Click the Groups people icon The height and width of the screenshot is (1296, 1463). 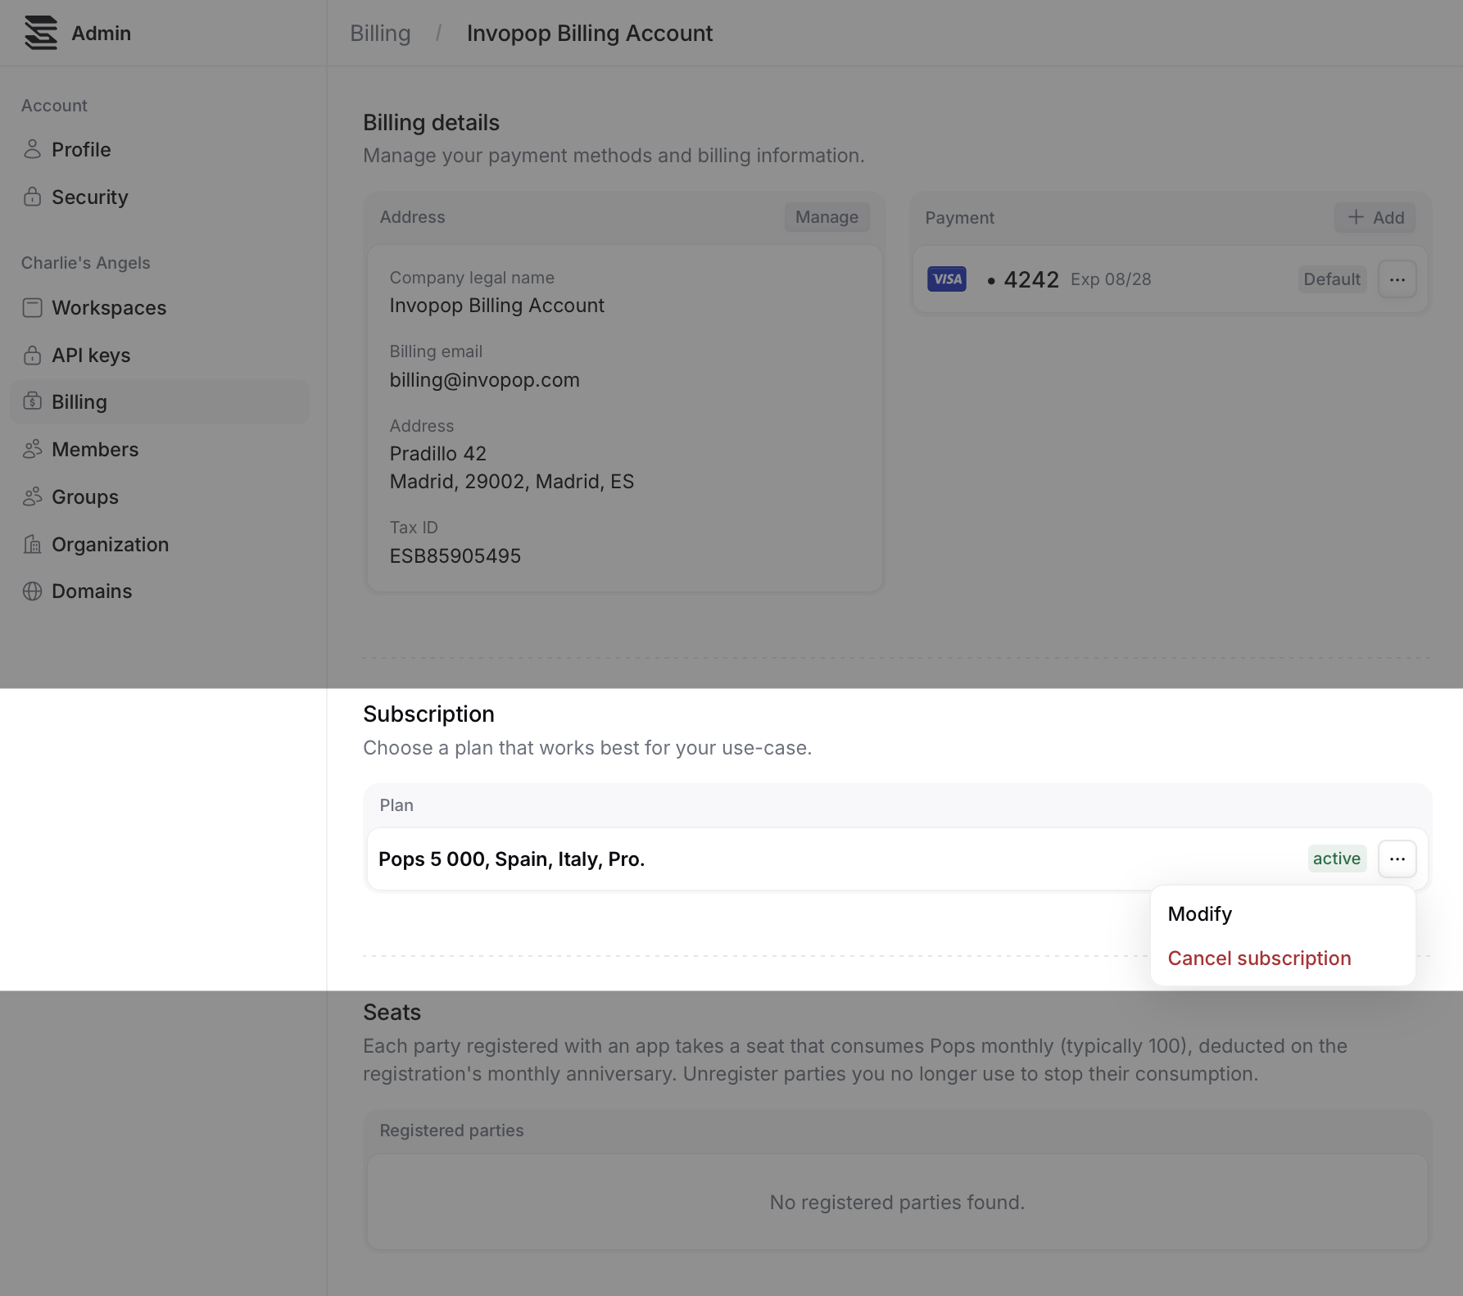32,496
